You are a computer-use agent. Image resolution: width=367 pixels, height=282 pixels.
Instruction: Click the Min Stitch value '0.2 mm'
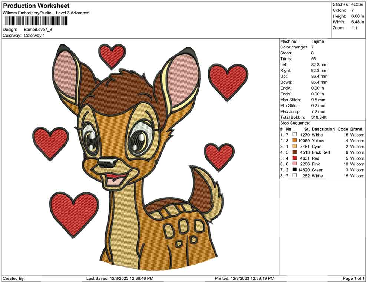[x=318, y=105]
